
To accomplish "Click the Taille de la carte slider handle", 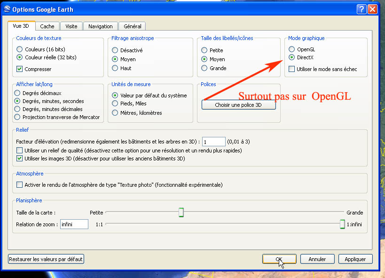I will click(181, 213).
